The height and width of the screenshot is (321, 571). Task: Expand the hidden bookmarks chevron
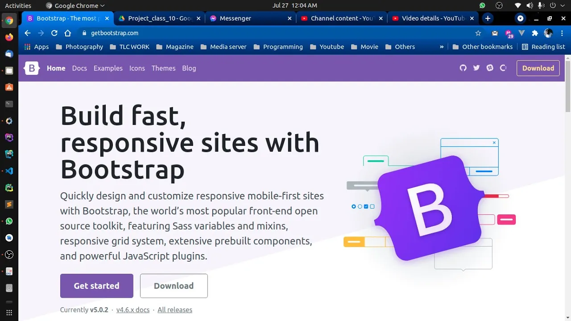click(442, 47)
